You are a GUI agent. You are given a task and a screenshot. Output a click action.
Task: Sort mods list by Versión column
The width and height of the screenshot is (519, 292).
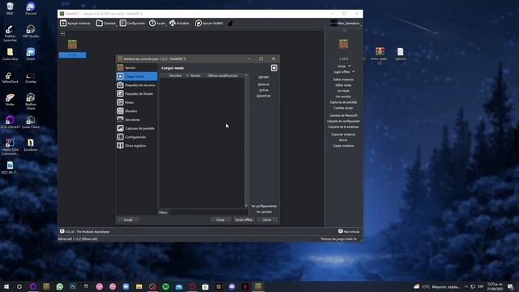coord(195,75)
